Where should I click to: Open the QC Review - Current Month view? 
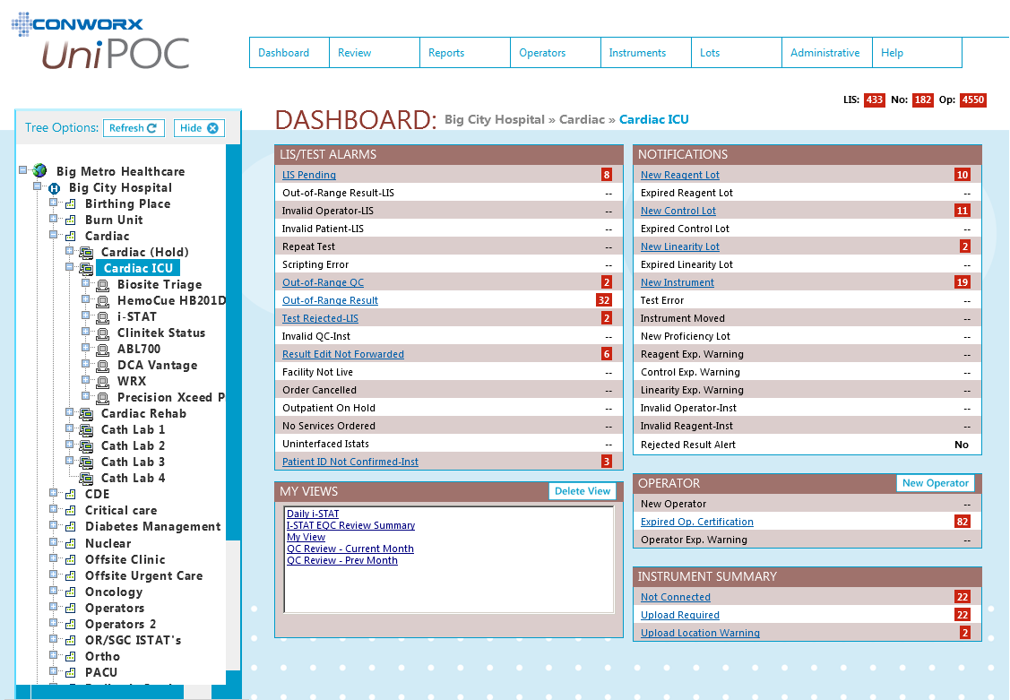click(350, 549)
